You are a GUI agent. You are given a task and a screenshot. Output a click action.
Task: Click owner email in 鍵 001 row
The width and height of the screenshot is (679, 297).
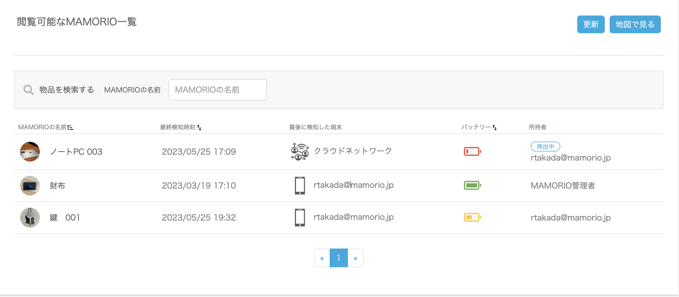pos(571,218)
